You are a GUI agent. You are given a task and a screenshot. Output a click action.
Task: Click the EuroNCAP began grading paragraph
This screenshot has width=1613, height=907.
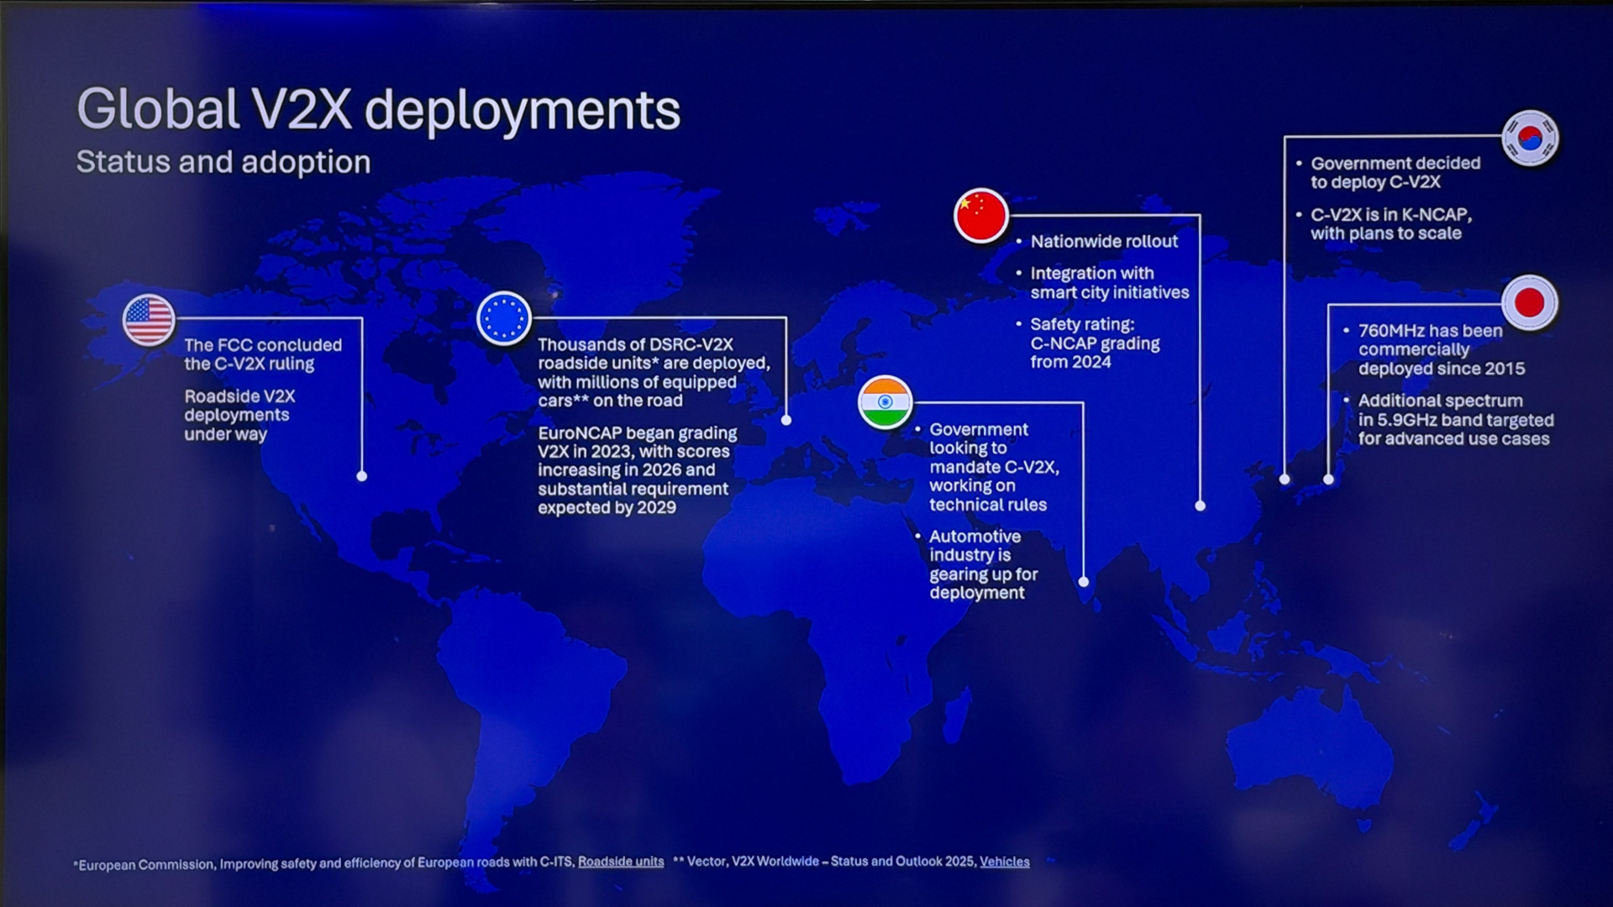pyautogui.click(x=638, y=470)
